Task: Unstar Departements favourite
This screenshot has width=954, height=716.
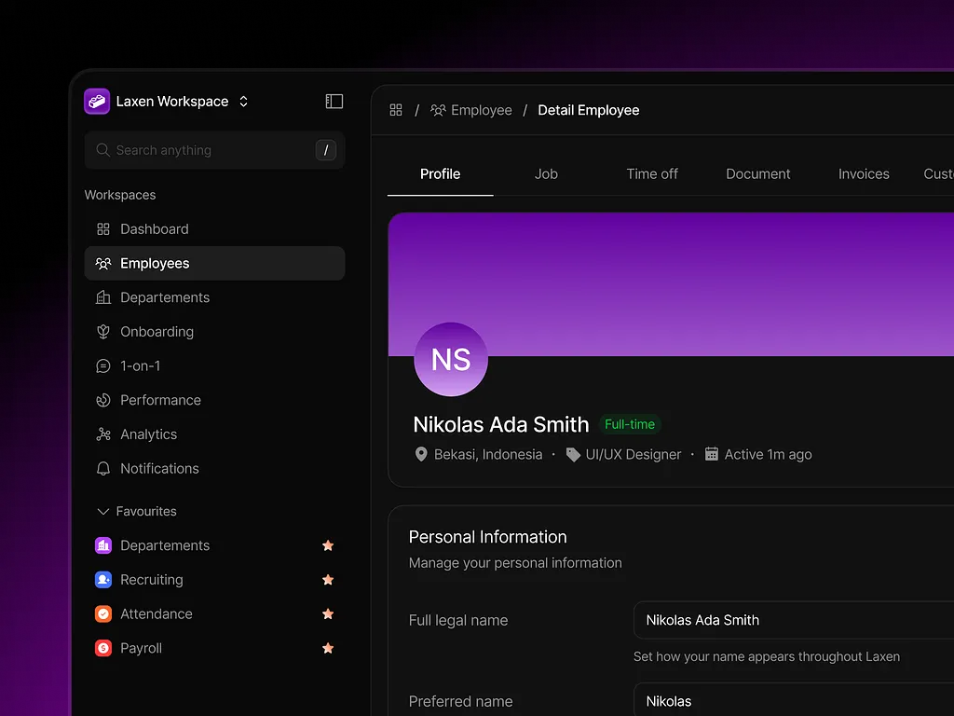Action: pyautogui.click(x=328, y=545)
